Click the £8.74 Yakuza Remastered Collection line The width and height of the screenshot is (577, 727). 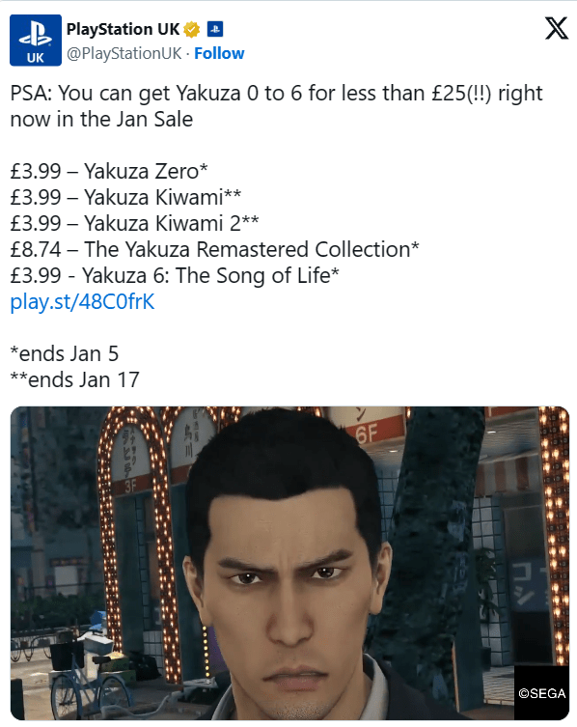tap(214, 249)
